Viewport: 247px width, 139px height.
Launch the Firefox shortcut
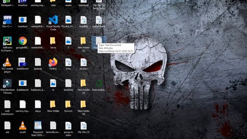point(53,64)
